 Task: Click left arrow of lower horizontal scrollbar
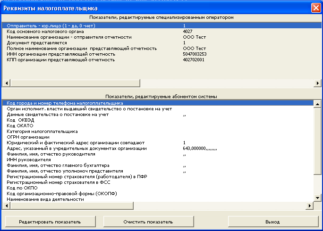[7, 206]
